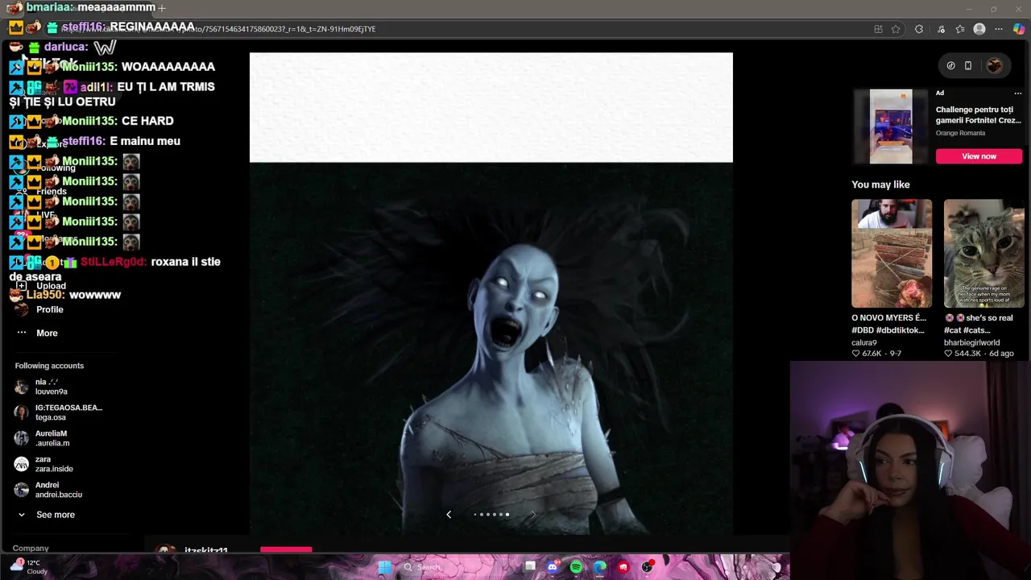Viewport: 1031px width, 580px height.
Task: Open Edge favorites list icon
Action: [959, 29]
